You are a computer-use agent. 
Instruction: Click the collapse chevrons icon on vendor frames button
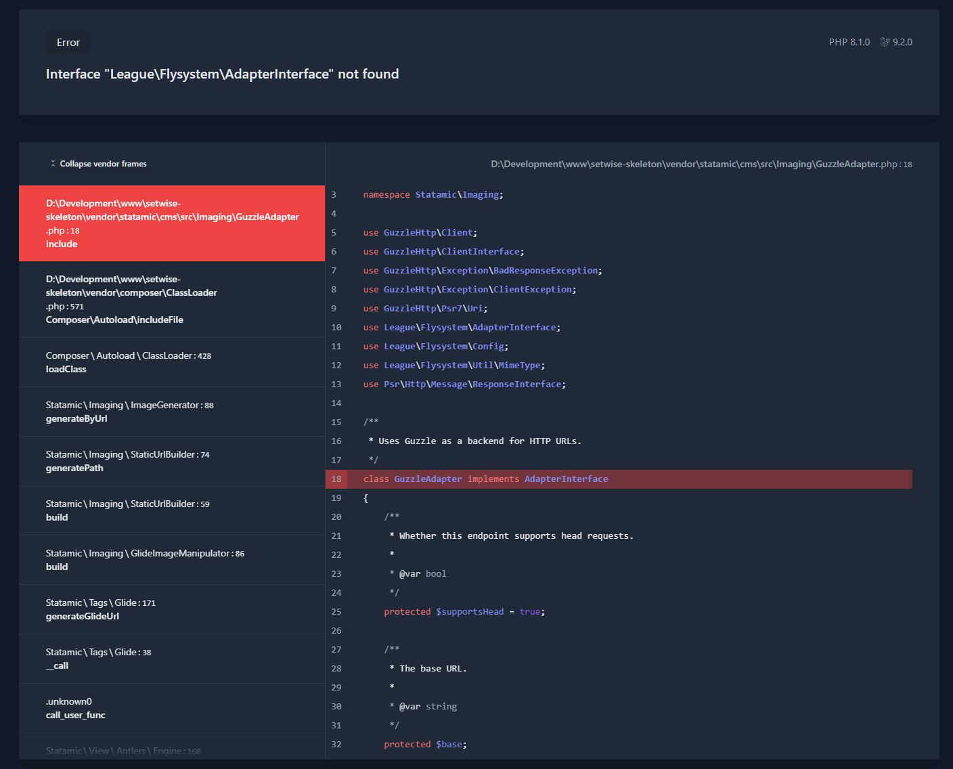tap(53, 163)
